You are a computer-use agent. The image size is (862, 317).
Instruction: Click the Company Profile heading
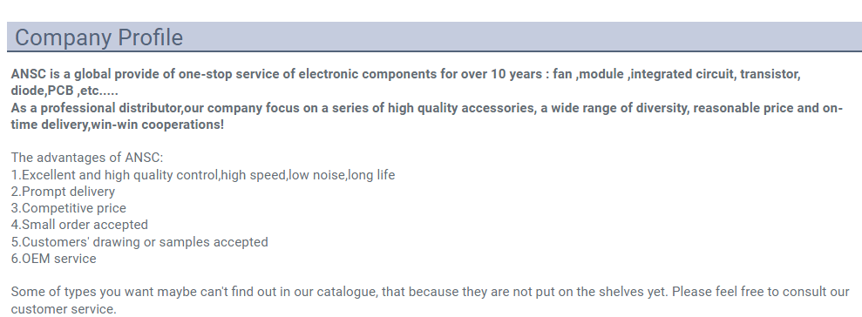click(99, 37)
